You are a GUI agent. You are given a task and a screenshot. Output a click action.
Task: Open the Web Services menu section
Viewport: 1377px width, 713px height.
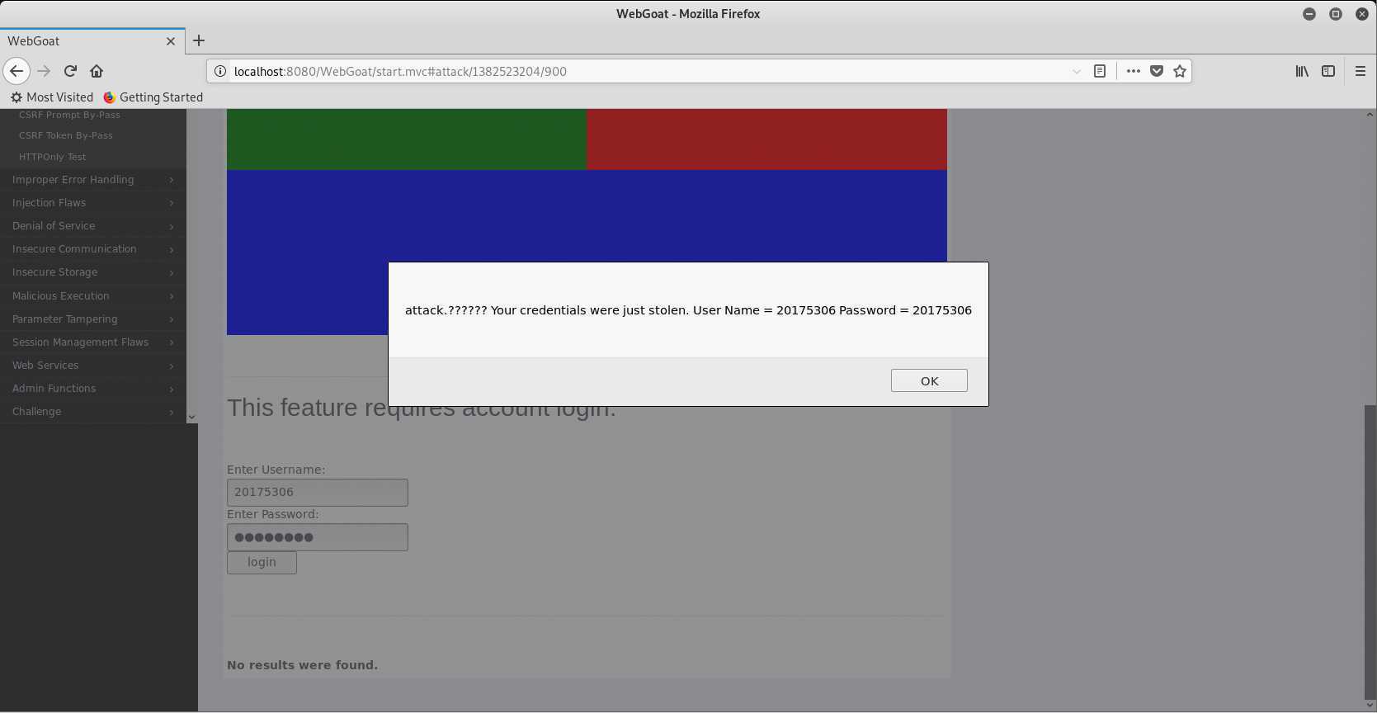click(x=92, y=365)
